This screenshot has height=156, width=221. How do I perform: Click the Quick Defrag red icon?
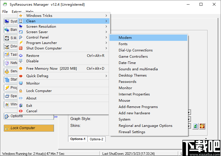[x=21, y=76]
